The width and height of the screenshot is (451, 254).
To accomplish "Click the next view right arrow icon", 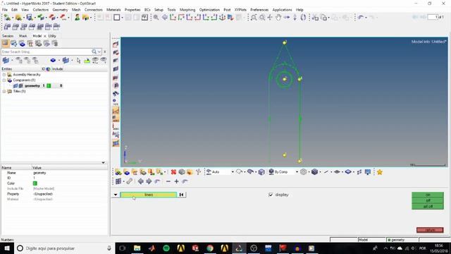I will 149,181.
